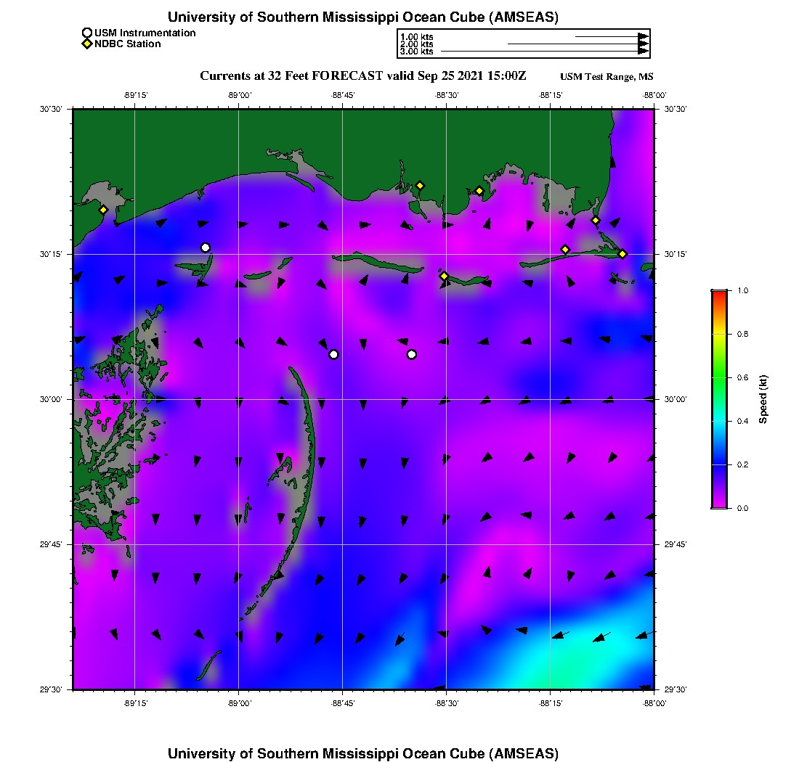Click the Currents at 32 Feet FORECAST heading
Screen dimensions: 799x762
click(x=363, y=76)
